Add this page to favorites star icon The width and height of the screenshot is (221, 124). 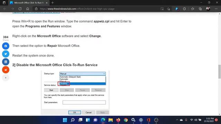(169, 9)
